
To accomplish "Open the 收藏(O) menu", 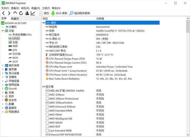I will point(36,8).
